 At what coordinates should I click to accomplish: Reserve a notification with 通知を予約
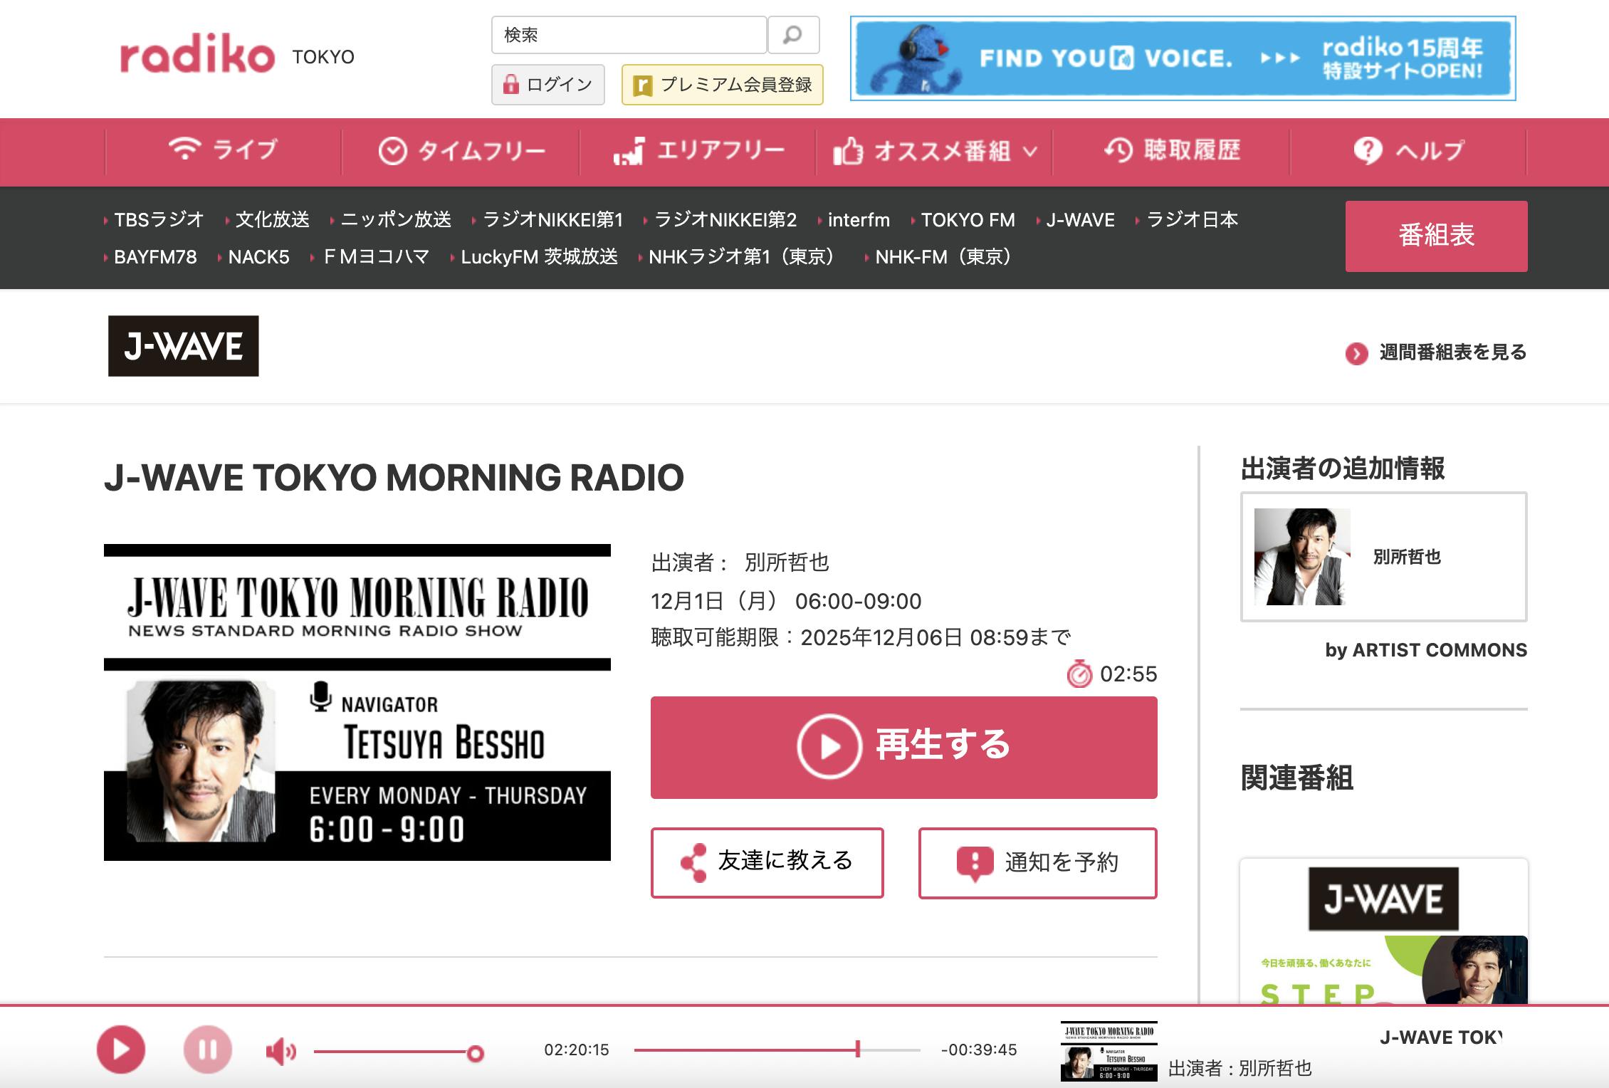pos(1037,862)
